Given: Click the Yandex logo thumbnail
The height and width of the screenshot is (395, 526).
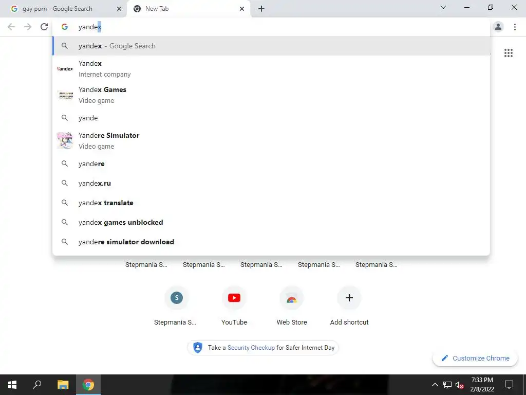Looking at the screenshot, I should [65, 69].
